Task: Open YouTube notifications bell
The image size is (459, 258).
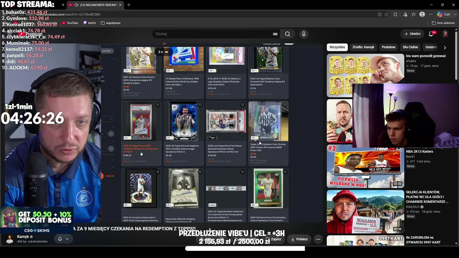Action: [x=431, y=34]
